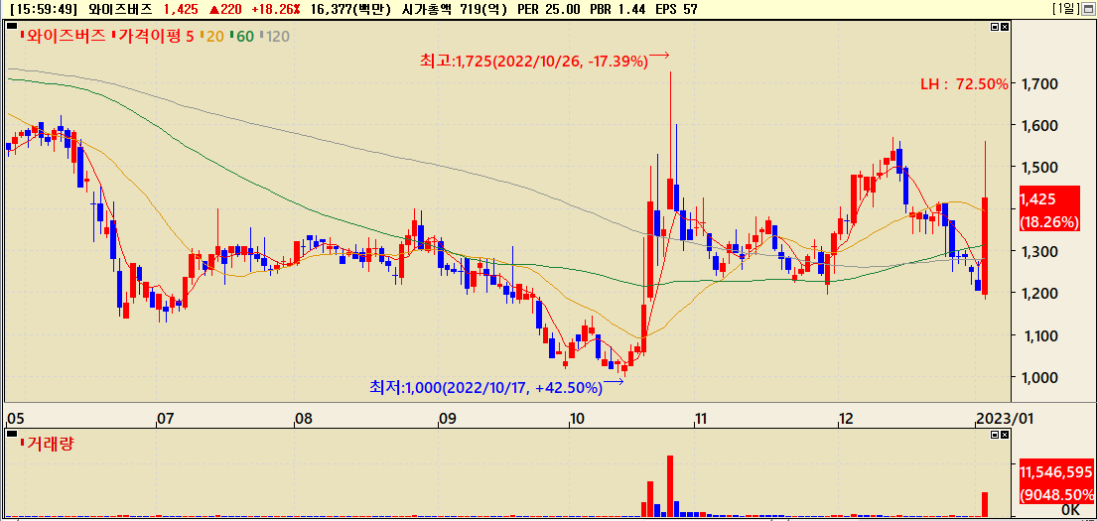Select the 와이즈버즈 candlestick legend entry
This screenshot has width=1097, height=521.
click(x=64, y=37)
